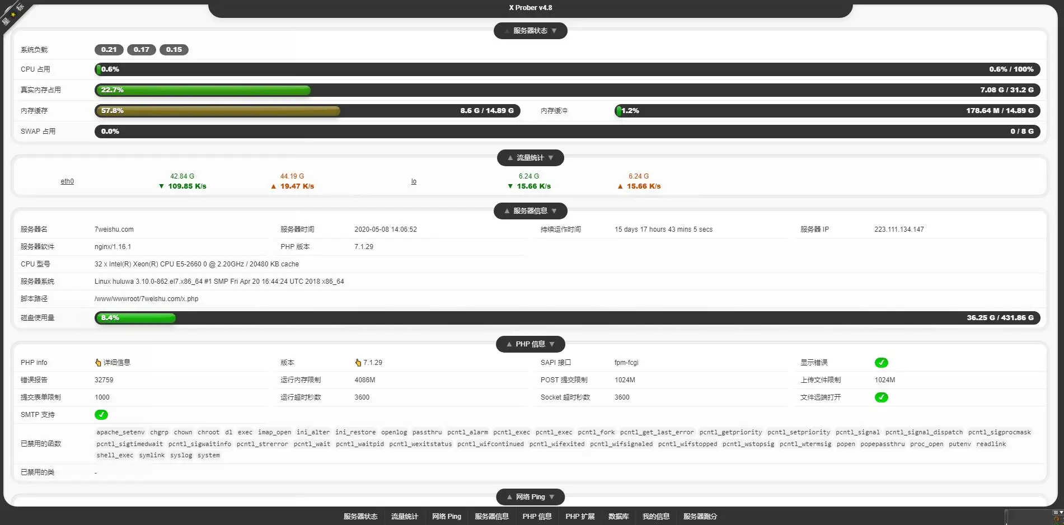
Task: Click the eth0 download arrow icon at 109.85 K/s
Action: [162, 186]
